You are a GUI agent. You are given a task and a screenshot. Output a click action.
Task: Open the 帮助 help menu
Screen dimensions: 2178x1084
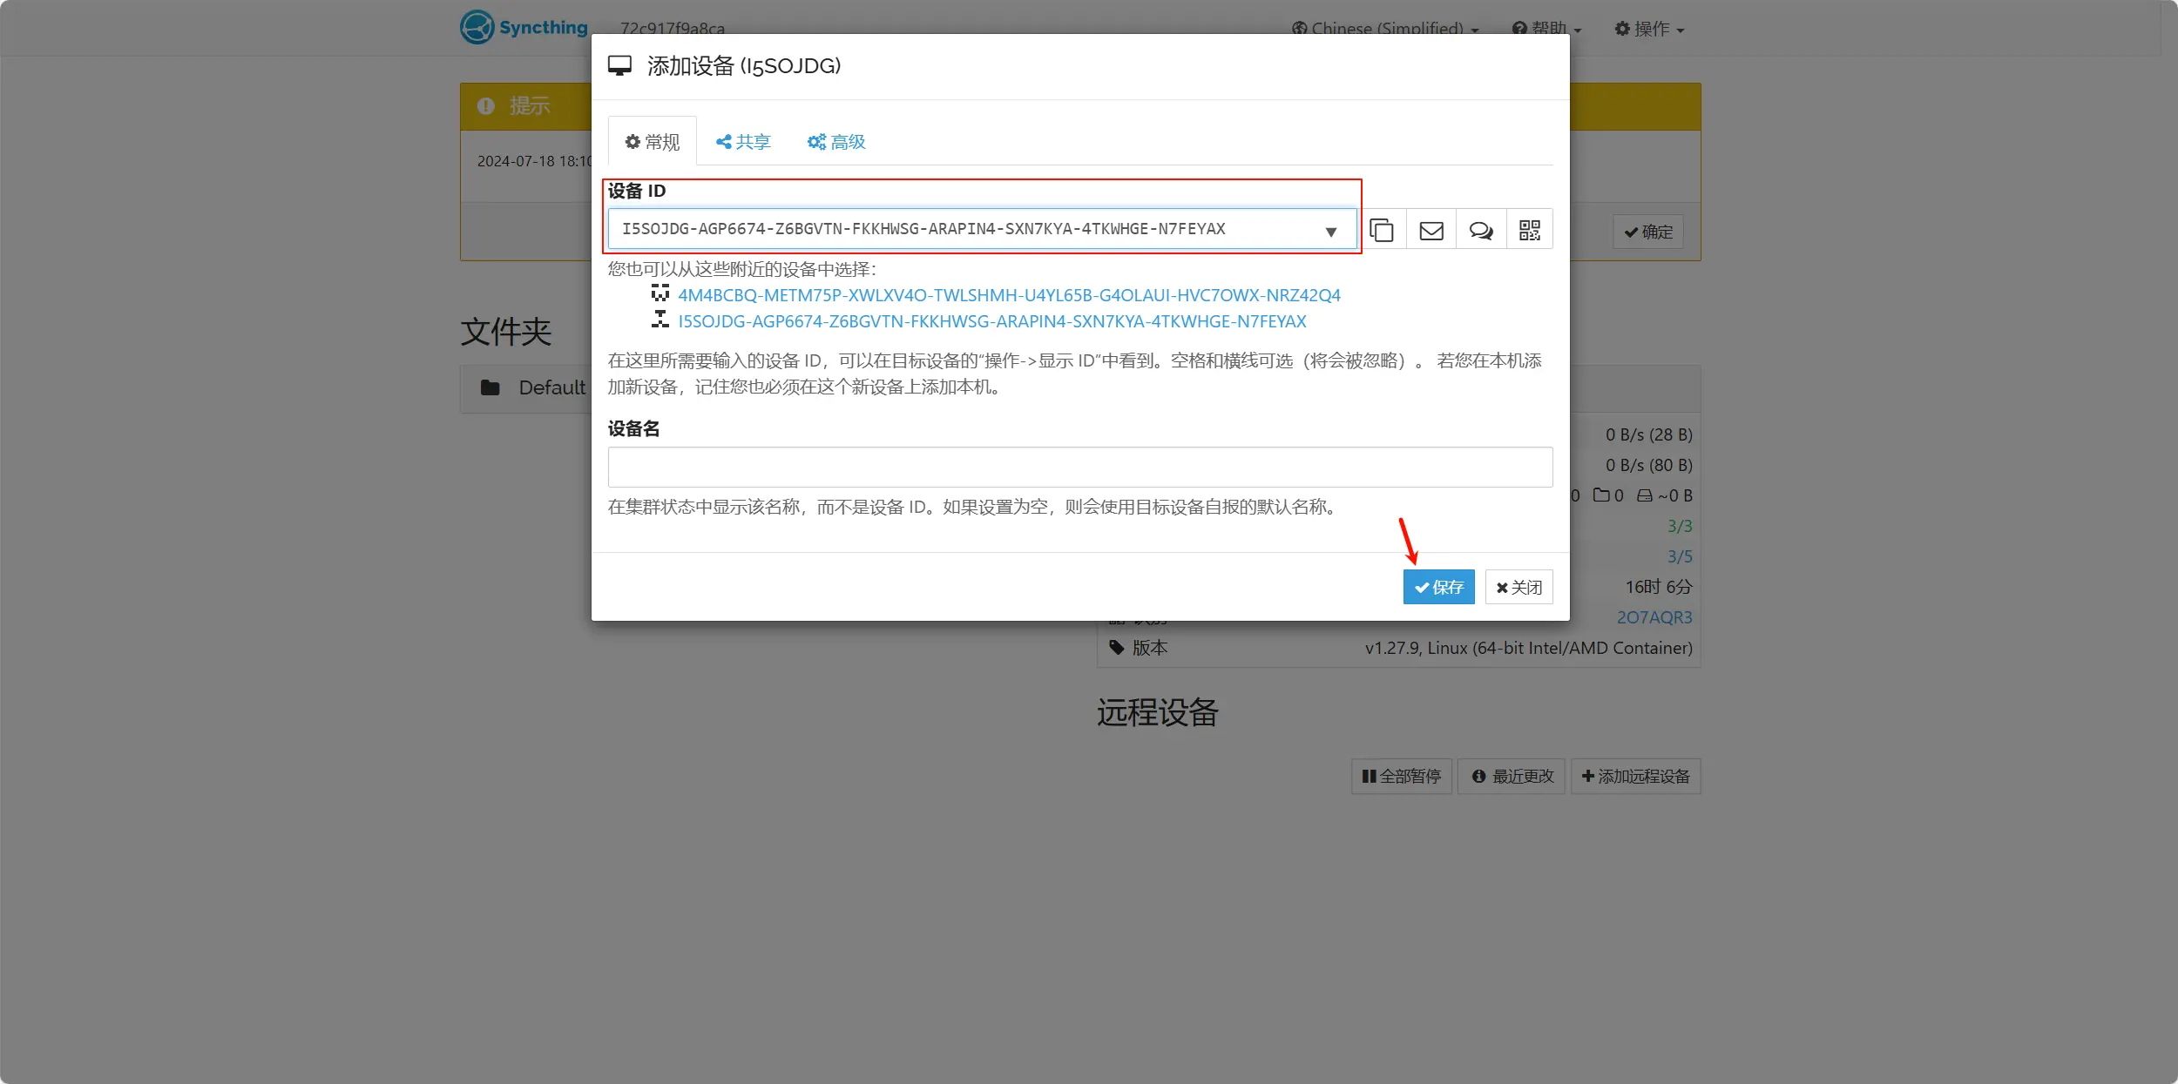click(x=1546, y=28)
